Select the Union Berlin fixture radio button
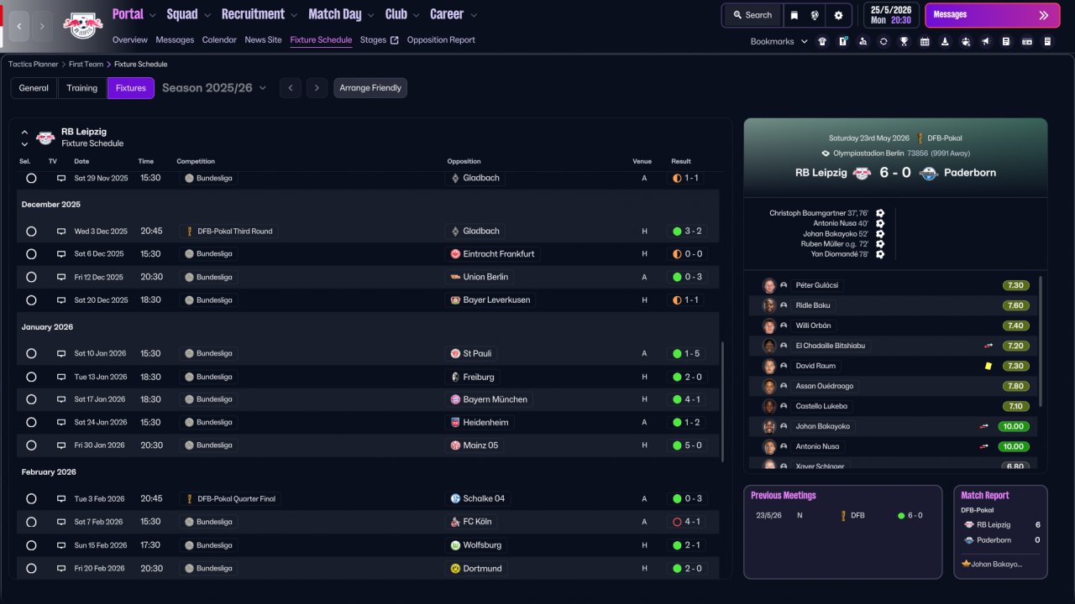Viewport: 1075px width, 604px height. (31, 277)
